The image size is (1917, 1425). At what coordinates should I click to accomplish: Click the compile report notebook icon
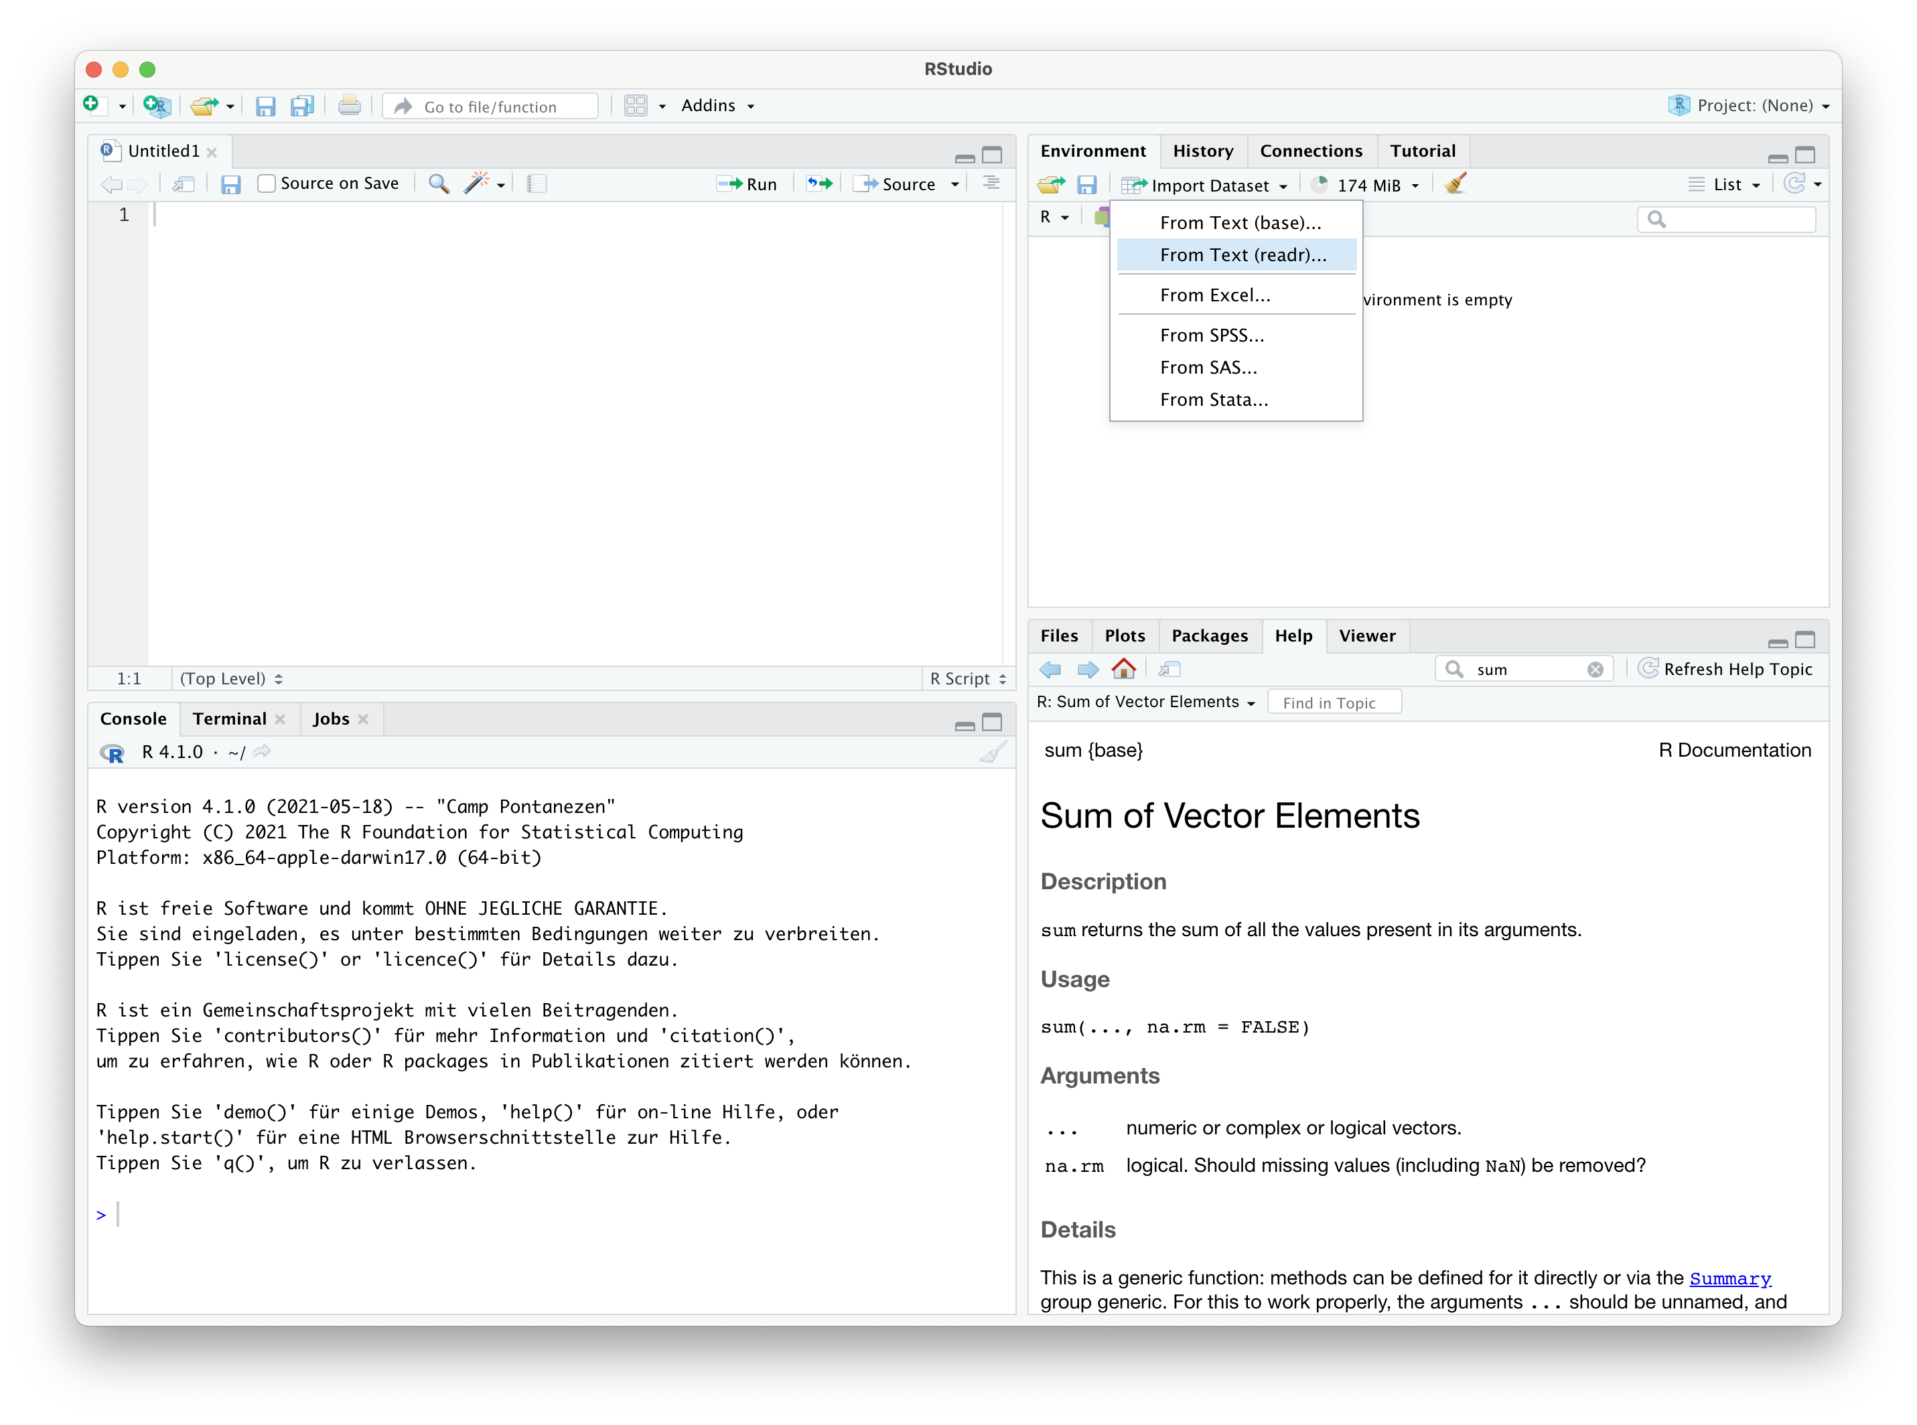(537, 183)
